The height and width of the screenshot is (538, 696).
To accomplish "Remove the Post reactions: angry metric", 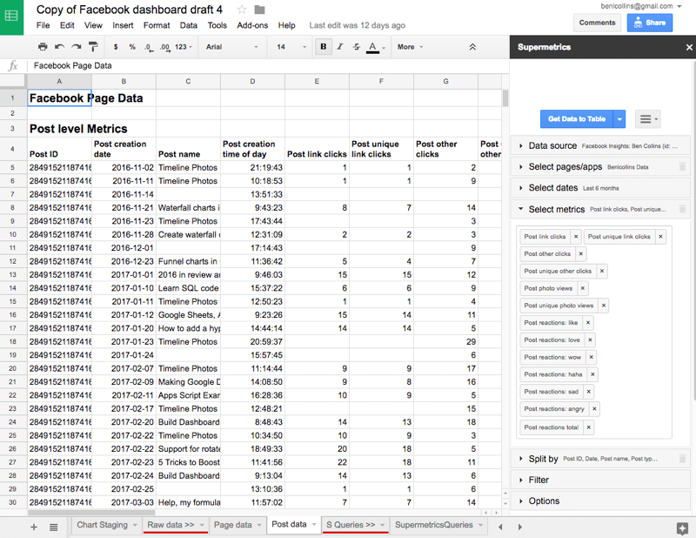I will coord(594,408).
